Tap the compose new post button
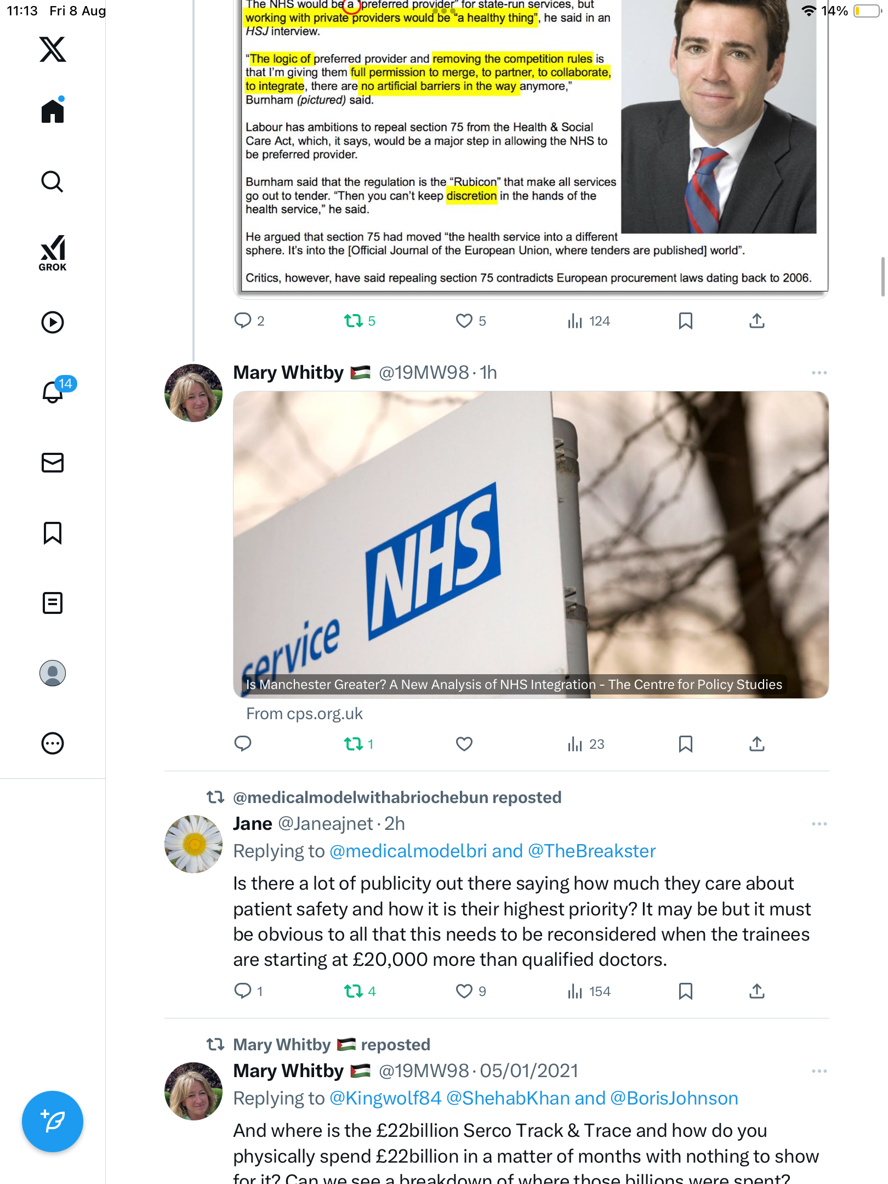 [x=53, y=1122]
